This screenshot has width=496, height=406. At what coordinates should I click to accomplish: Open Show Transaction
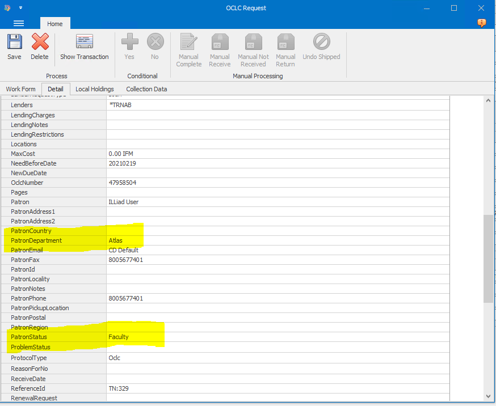tap(84, 48)
